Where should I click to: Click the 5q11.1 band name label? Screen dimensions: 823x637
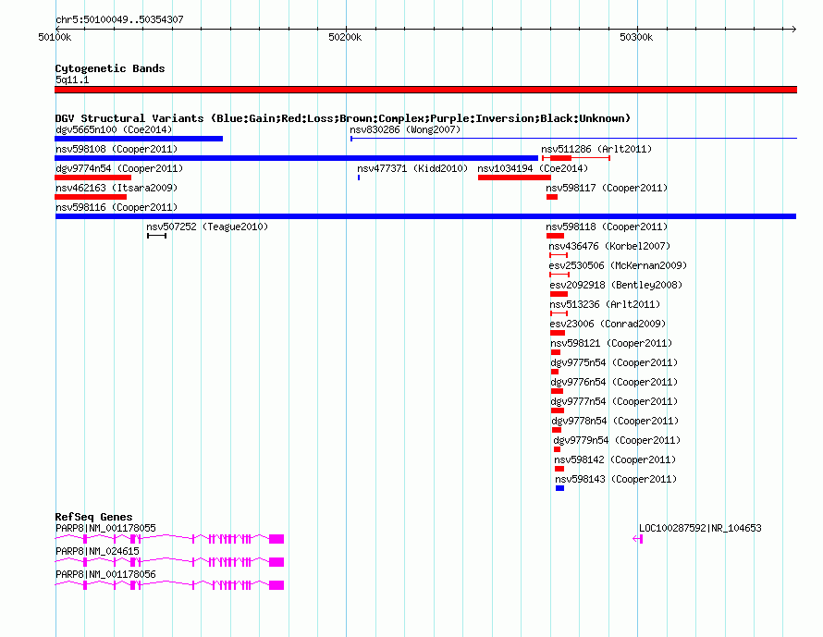[x=72, y=80]
